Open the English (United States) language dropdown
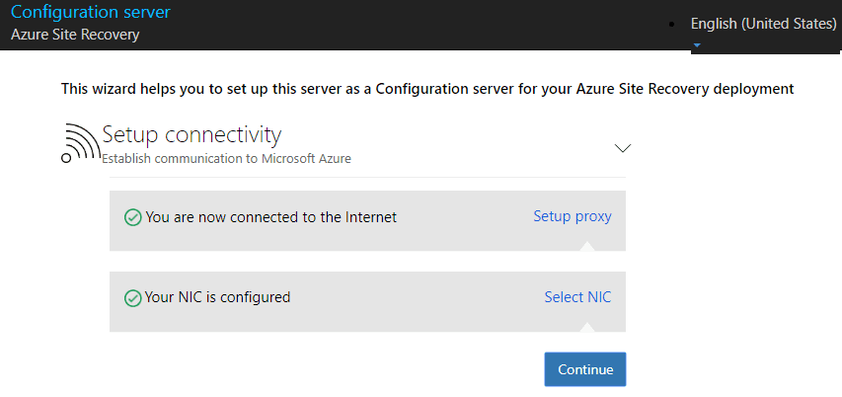842x397 pixels. pos(763,24)
